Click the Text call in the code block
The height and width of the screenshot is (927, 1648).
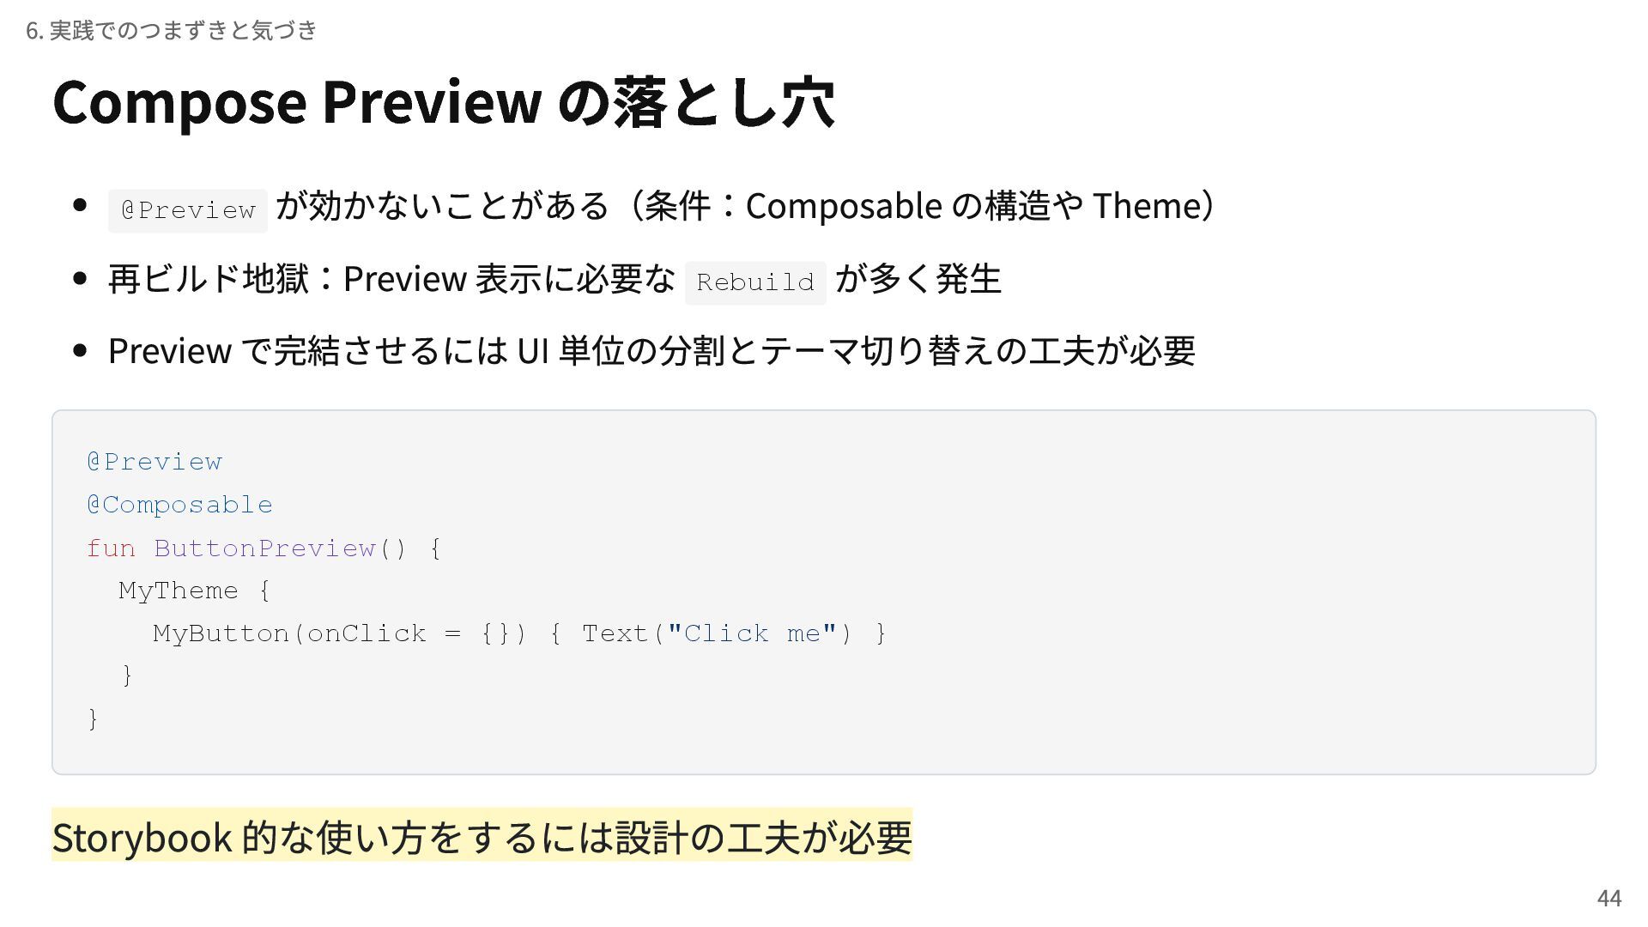615,633
